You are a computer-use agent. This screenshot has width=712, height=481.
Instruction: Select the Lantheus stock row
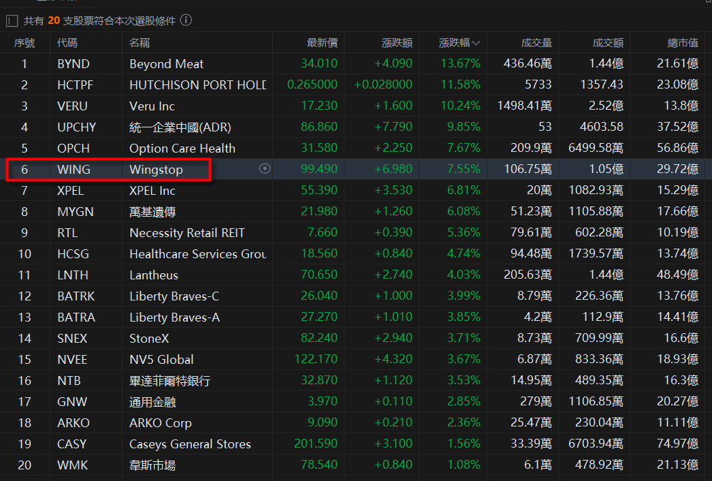[154, 275]
